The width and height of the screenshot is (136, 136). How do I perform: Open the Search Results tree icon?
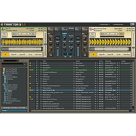coord(4,71)
